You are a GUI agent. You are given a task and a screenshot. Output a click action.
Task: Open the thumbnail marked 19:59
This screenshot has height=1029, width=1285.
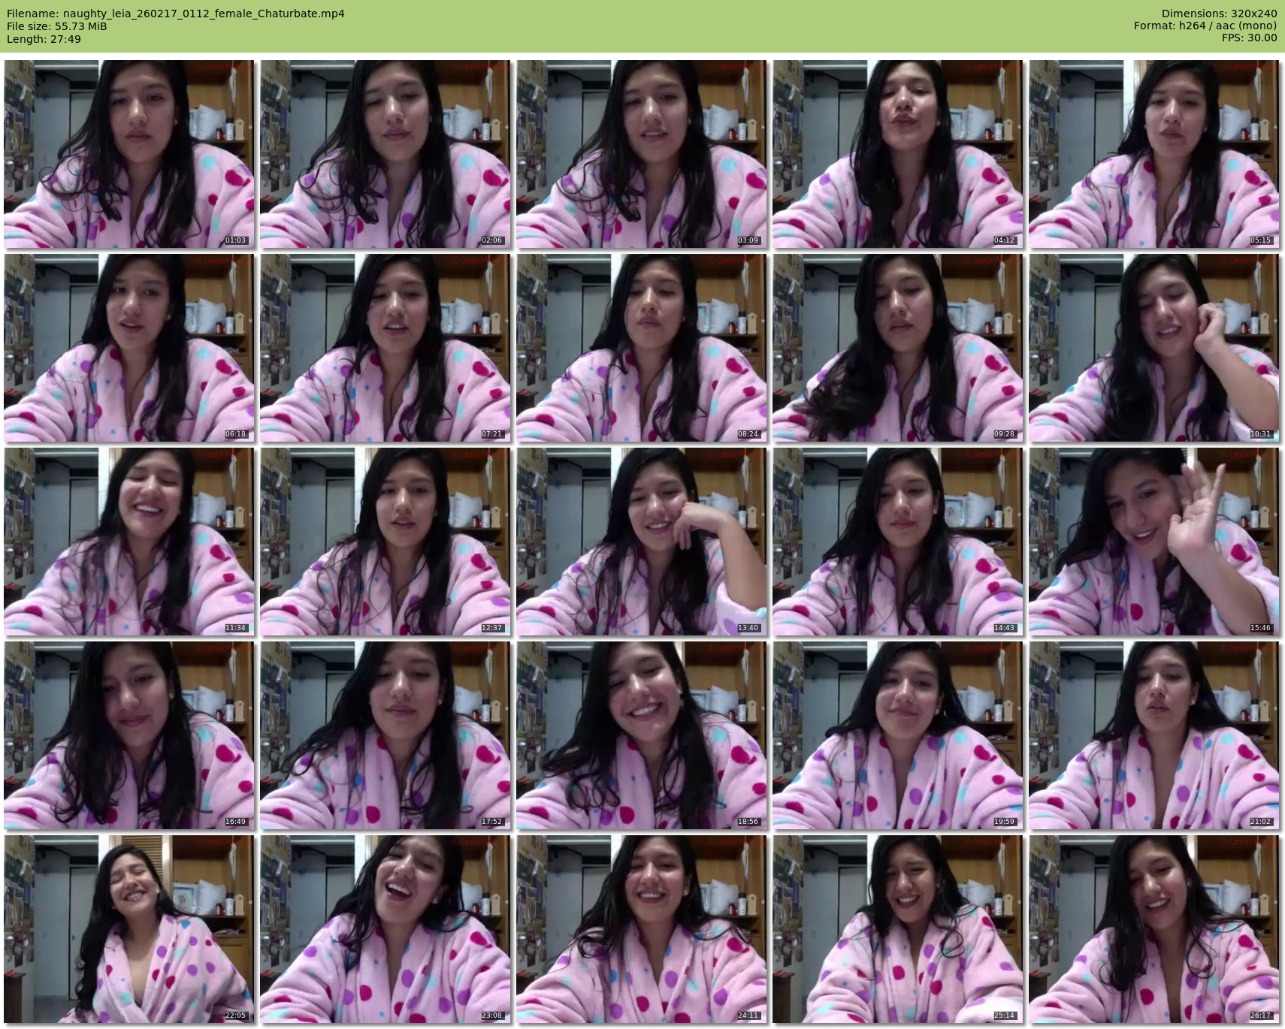pyautogui.click(x=898, y=735)
